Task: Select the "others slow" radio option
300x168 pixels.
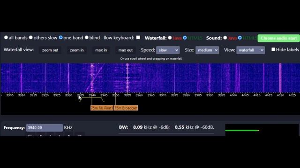Action: click(x=31, y=37)
